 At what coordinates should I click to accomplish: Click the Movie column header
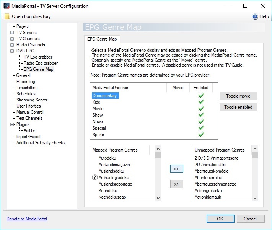tap(178, 88)
